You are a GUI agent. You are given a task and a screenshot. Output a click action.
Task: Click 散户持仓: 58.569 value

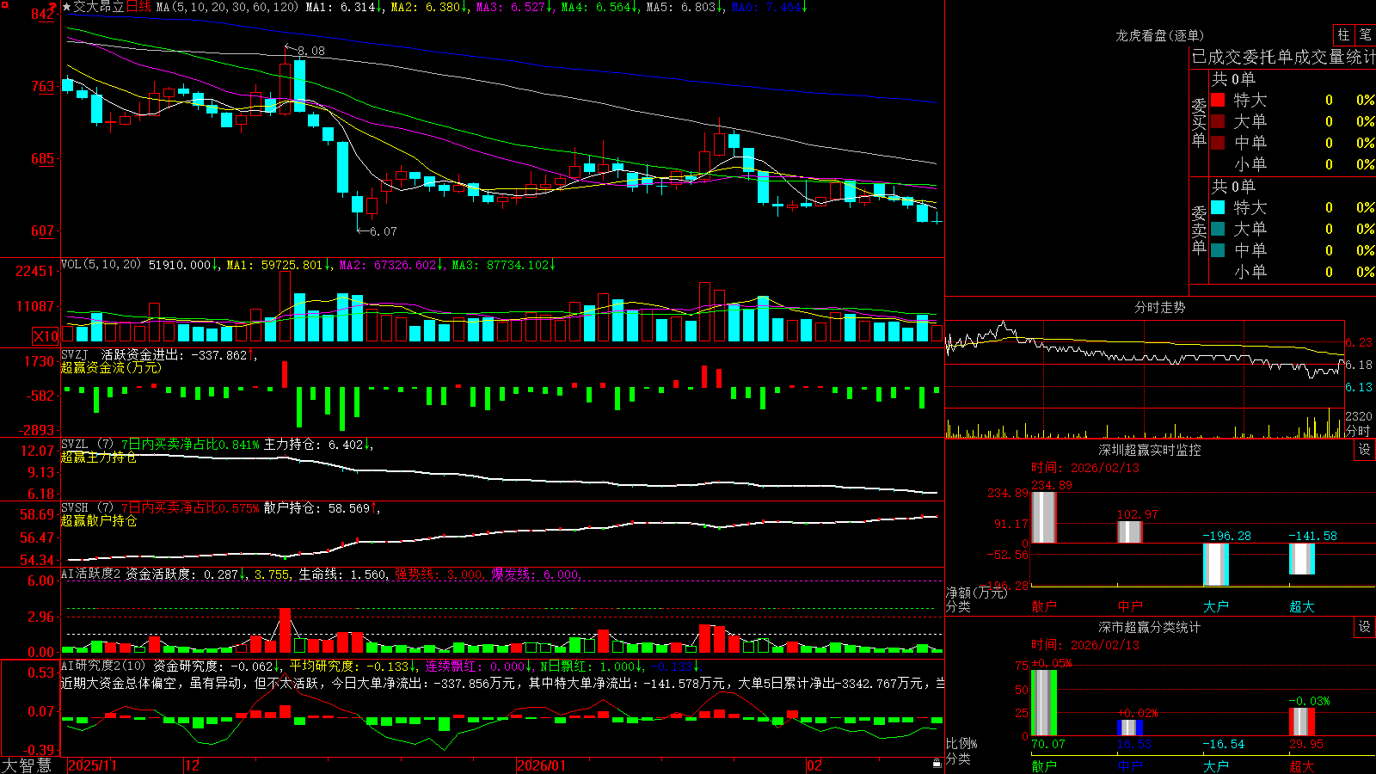tap(316, 508)
